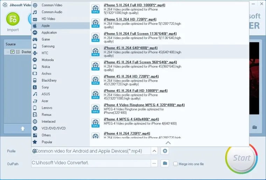
Task: Select the Lenovo category label
Action: coord(47,108)
